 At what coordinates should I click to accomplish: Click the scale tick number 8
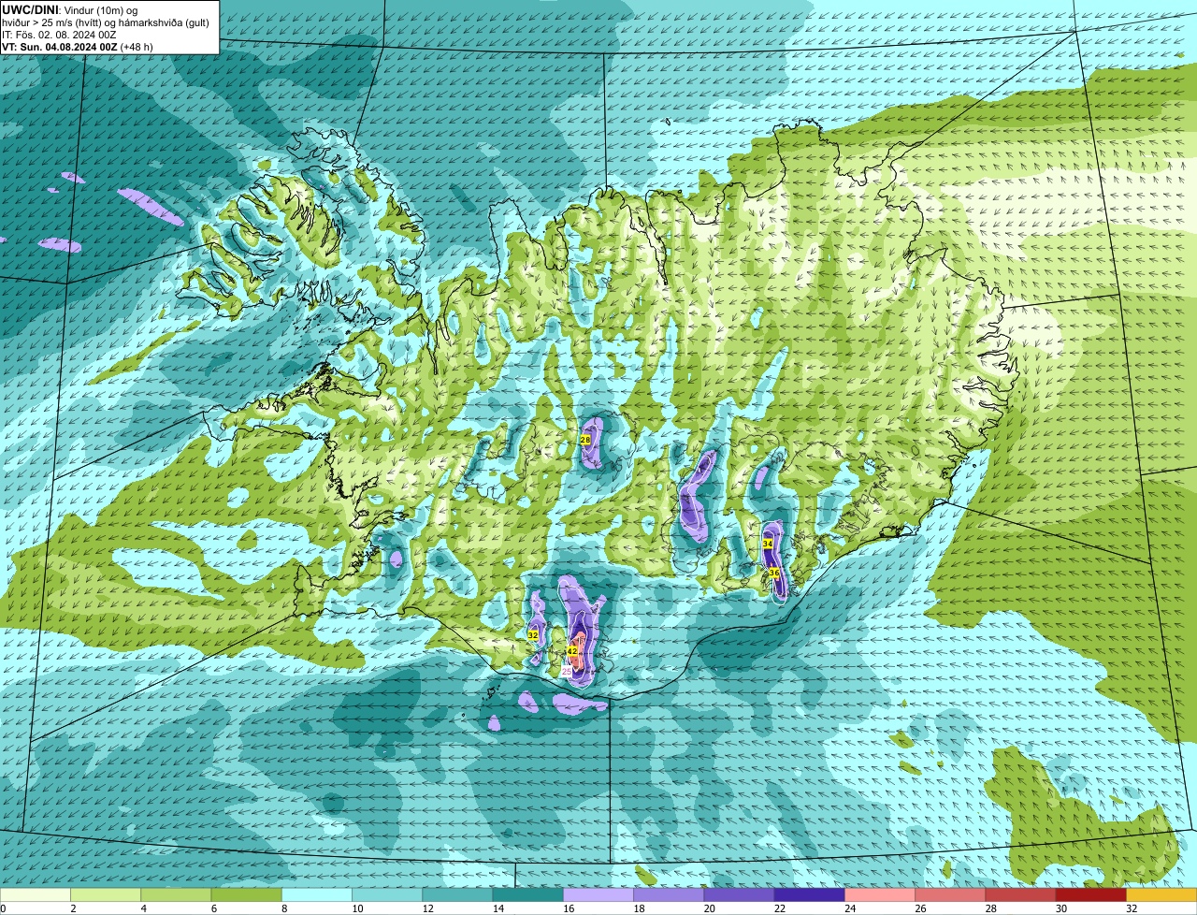(283, 908)
